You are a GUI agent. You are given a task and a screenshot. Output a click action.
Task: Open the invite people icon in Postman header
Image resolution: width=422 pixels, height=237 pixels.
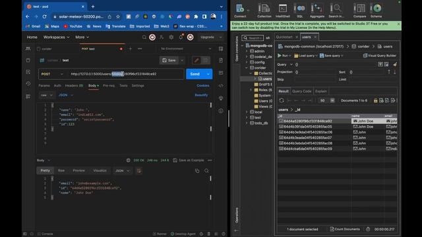pyautogui.click(x=162, y=38)
